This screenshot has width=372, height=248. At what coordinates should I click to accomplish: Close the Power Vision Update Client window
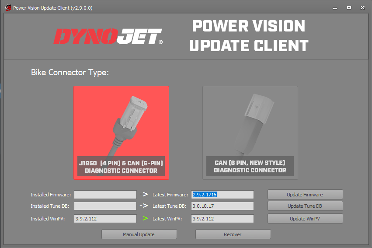pyautogui.click(x=362, y=7)
